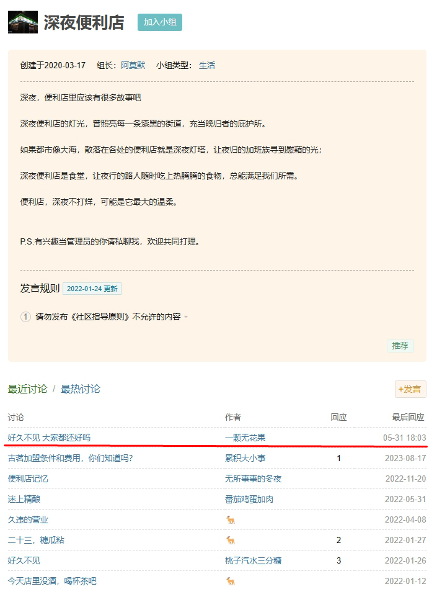This screenshot has height=589, width=437.
Task: Expand the 社区指导原则 rule chevron
Action: coord(186,317)
